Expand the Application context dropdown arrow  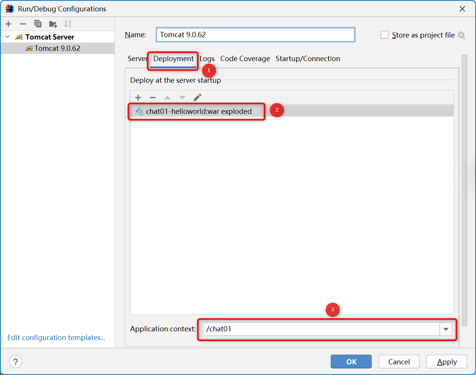pyautogui.click(x=446, y=329)
